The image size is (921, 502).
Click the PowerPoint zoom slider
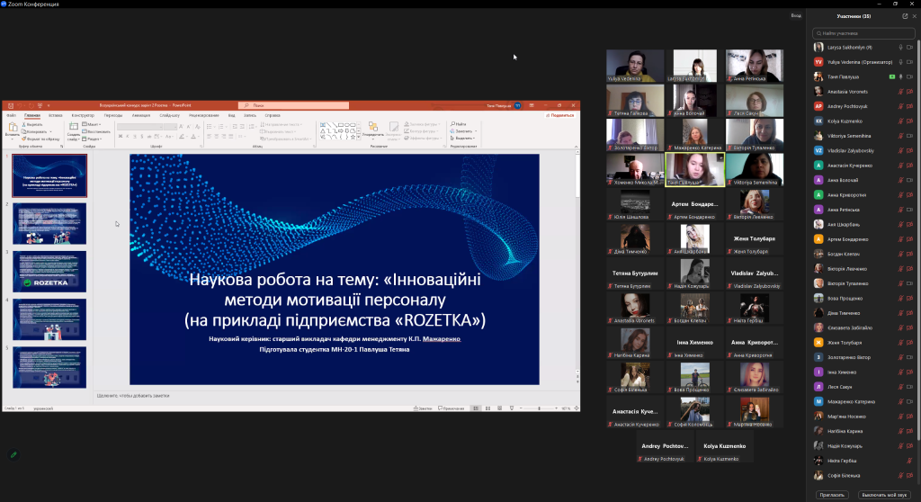[x=539, y=408]
